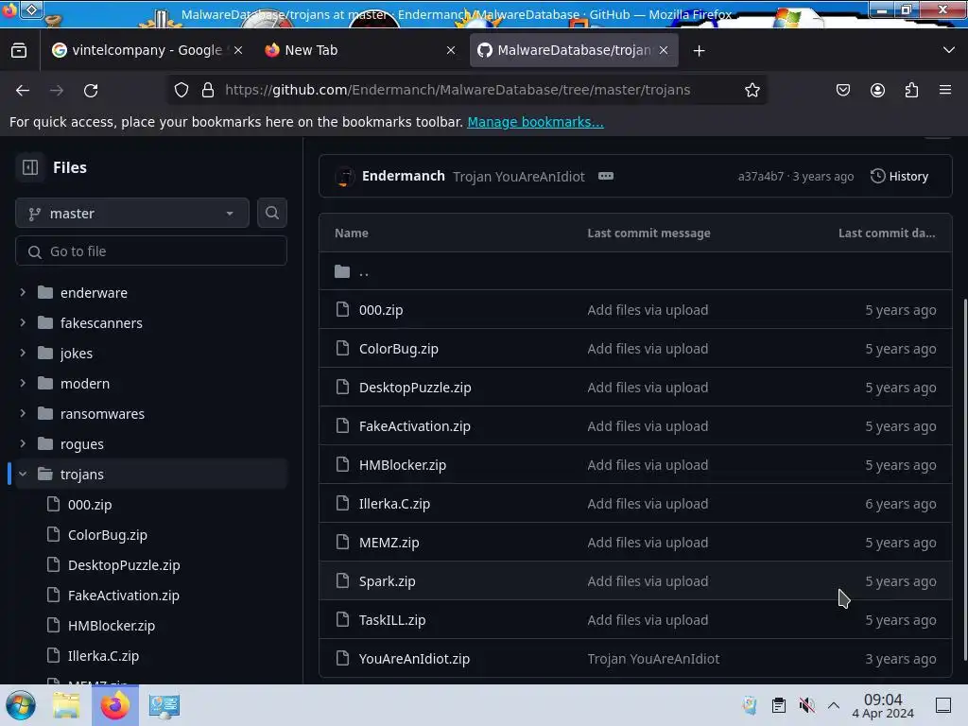View site info via the padlock icon

click(207, 90)
